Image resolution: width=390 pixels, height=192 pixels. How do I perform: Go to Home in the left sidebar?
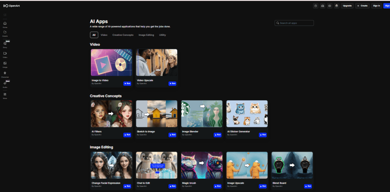(5, 24)
